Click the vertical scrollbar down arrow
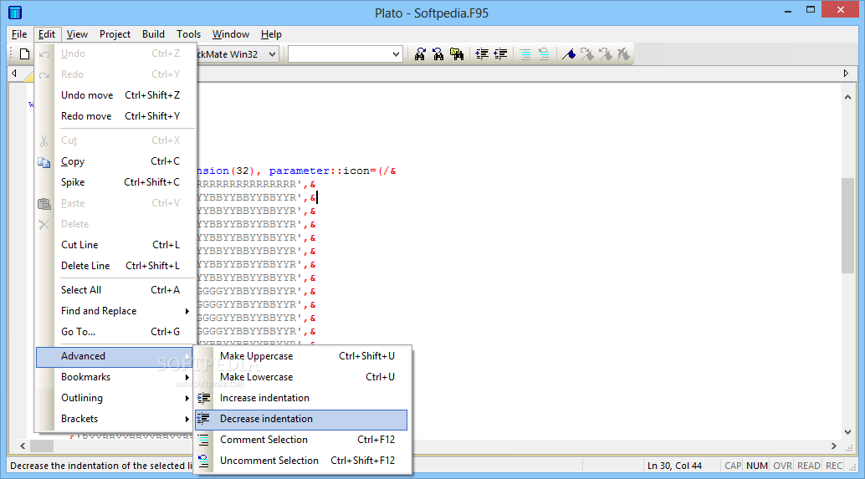This screenshot has height=479, width=865. point(848,432)
